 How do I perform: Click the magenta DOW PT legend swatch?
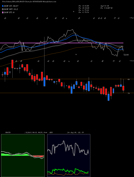[3, 12]
